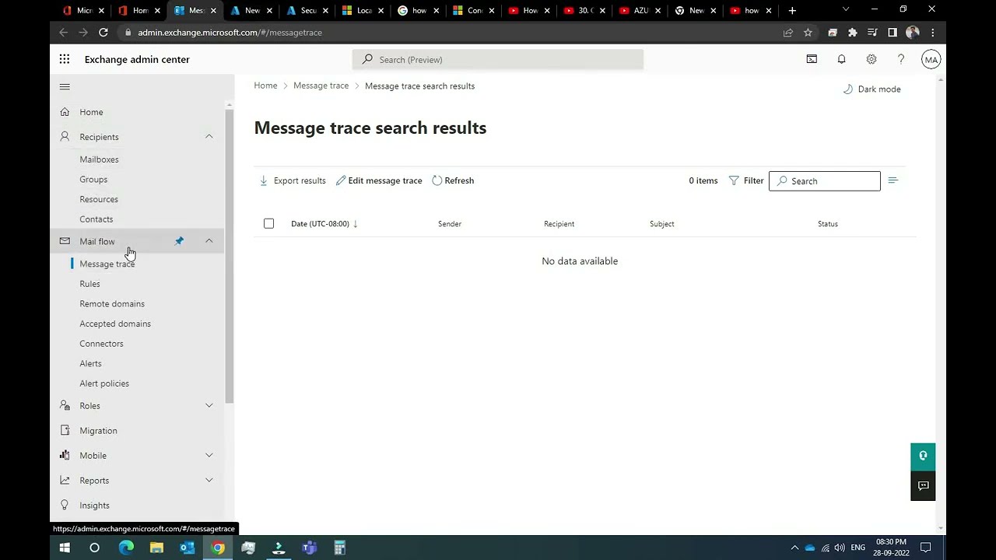Expand the Roles section chevron

click(x=209, y=406)
